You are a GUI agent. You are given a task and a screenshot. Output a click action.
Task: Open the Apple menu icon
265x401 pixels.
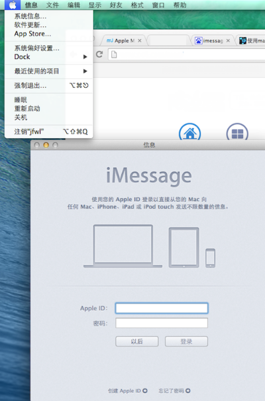tap(13, 5)
